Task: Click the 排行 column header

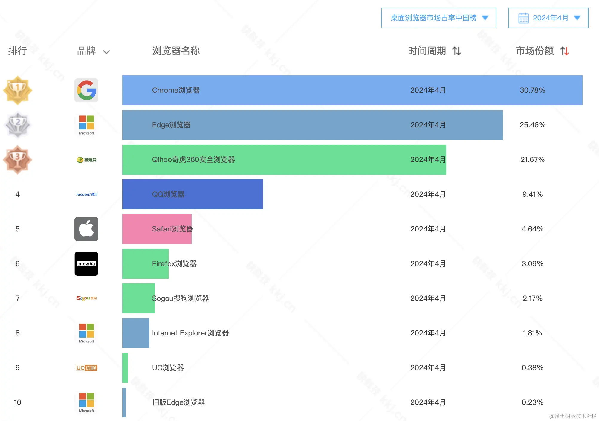Action: click(18, 51)
